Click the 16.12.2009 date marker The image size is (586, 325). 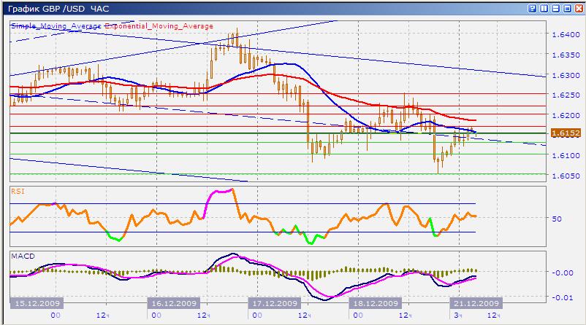point(175,303)
